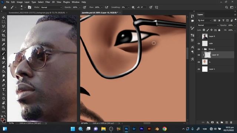Select the Crop tool

click(3, 35)
